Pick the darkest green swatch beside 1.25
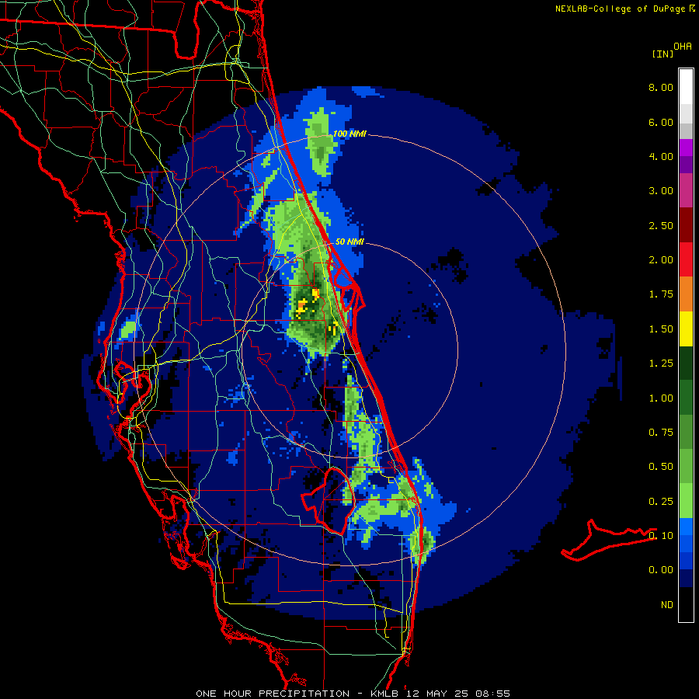Viewport: 699px width, 699px height. [x=686, y=363]
